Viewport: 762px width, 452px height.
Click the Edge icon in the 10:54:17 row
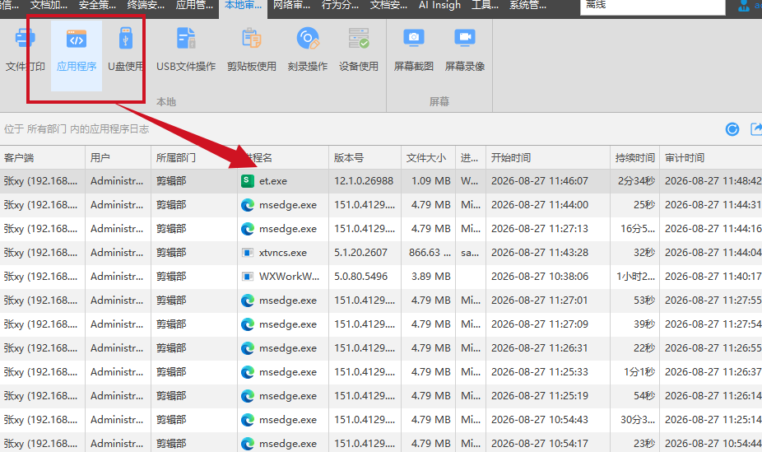[248, 444]
